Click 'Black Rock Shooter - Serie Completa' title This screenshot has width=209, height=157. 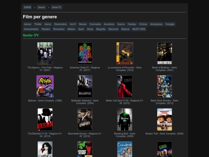[164, 102]
